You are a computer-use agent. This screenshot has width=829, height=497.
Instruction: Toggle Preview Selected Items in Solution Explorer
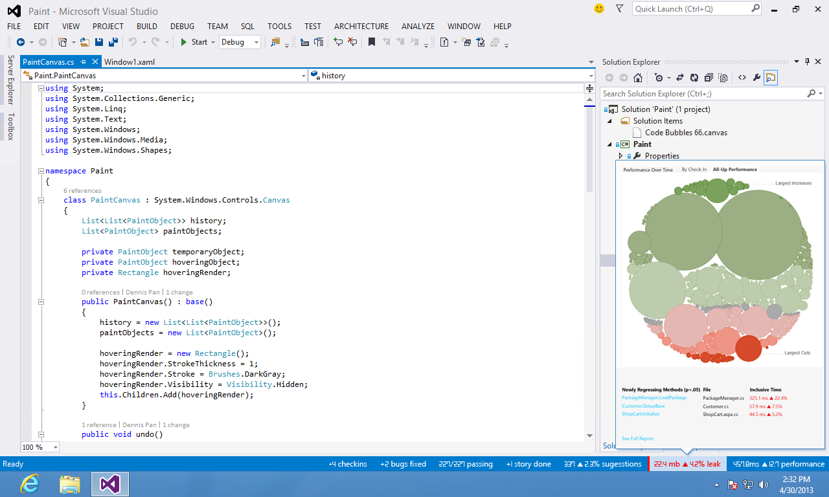[771, 78]
